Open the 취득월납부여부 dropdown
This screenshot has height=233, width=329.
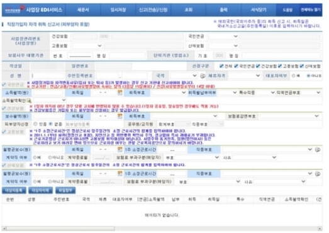coord(227,93)
